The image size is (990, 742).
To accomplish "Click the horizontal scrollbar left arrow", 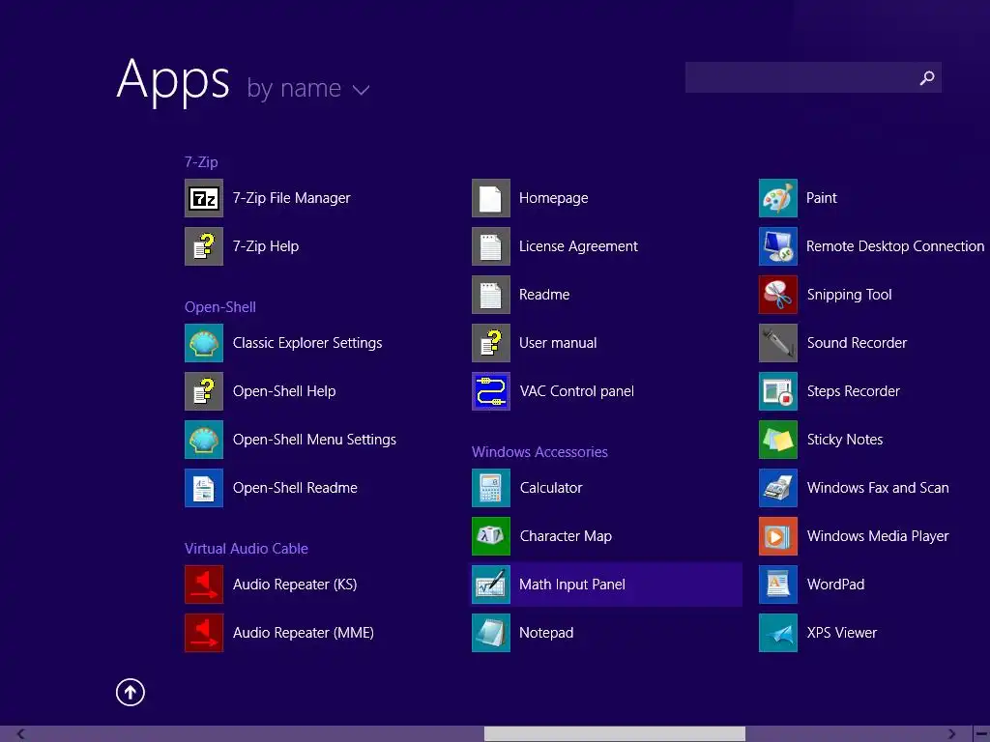I will tap(21, 734).
